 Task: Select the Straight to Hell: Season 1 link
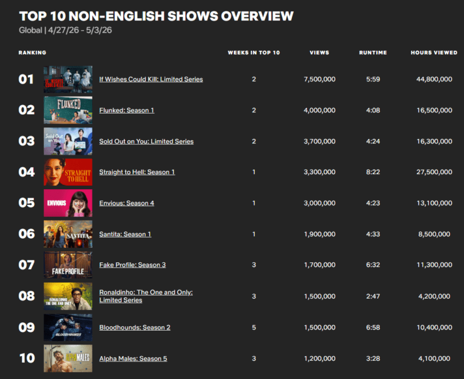coord(137,172)
